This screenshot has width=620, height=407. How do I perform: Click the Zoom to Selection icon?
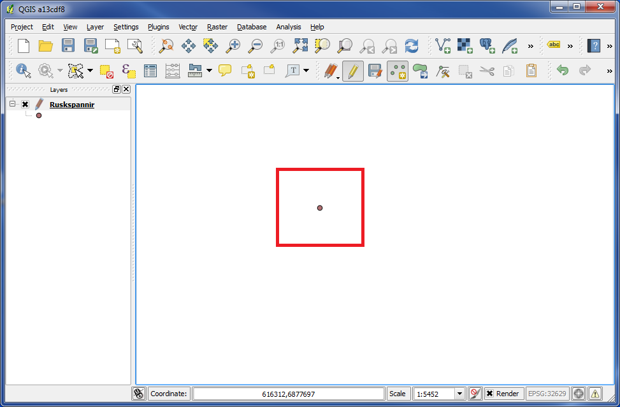322,46
